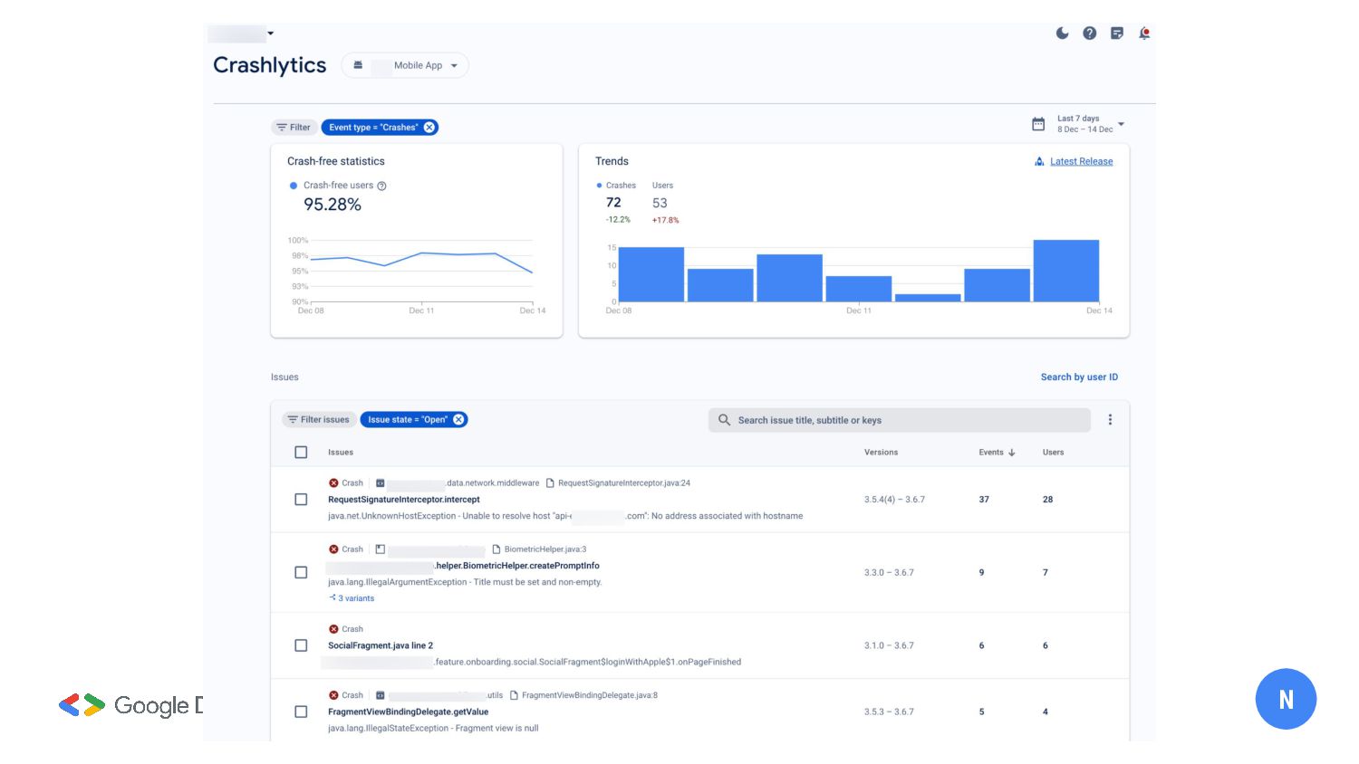Open the project name dropdown arrow

(x=270, y=34)
